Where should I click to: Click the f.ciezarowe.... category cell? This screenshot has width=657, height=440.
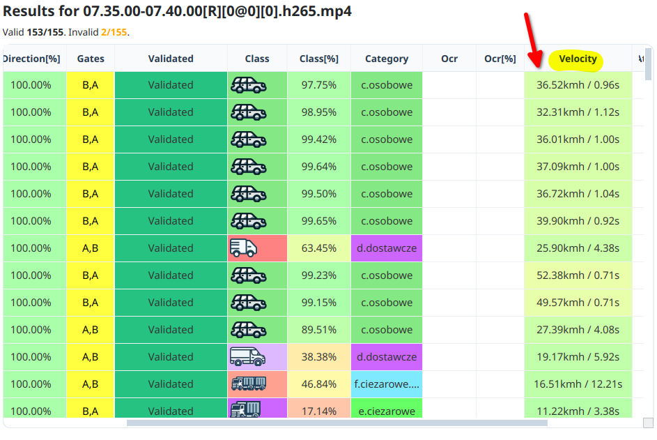tap(387, 384)
